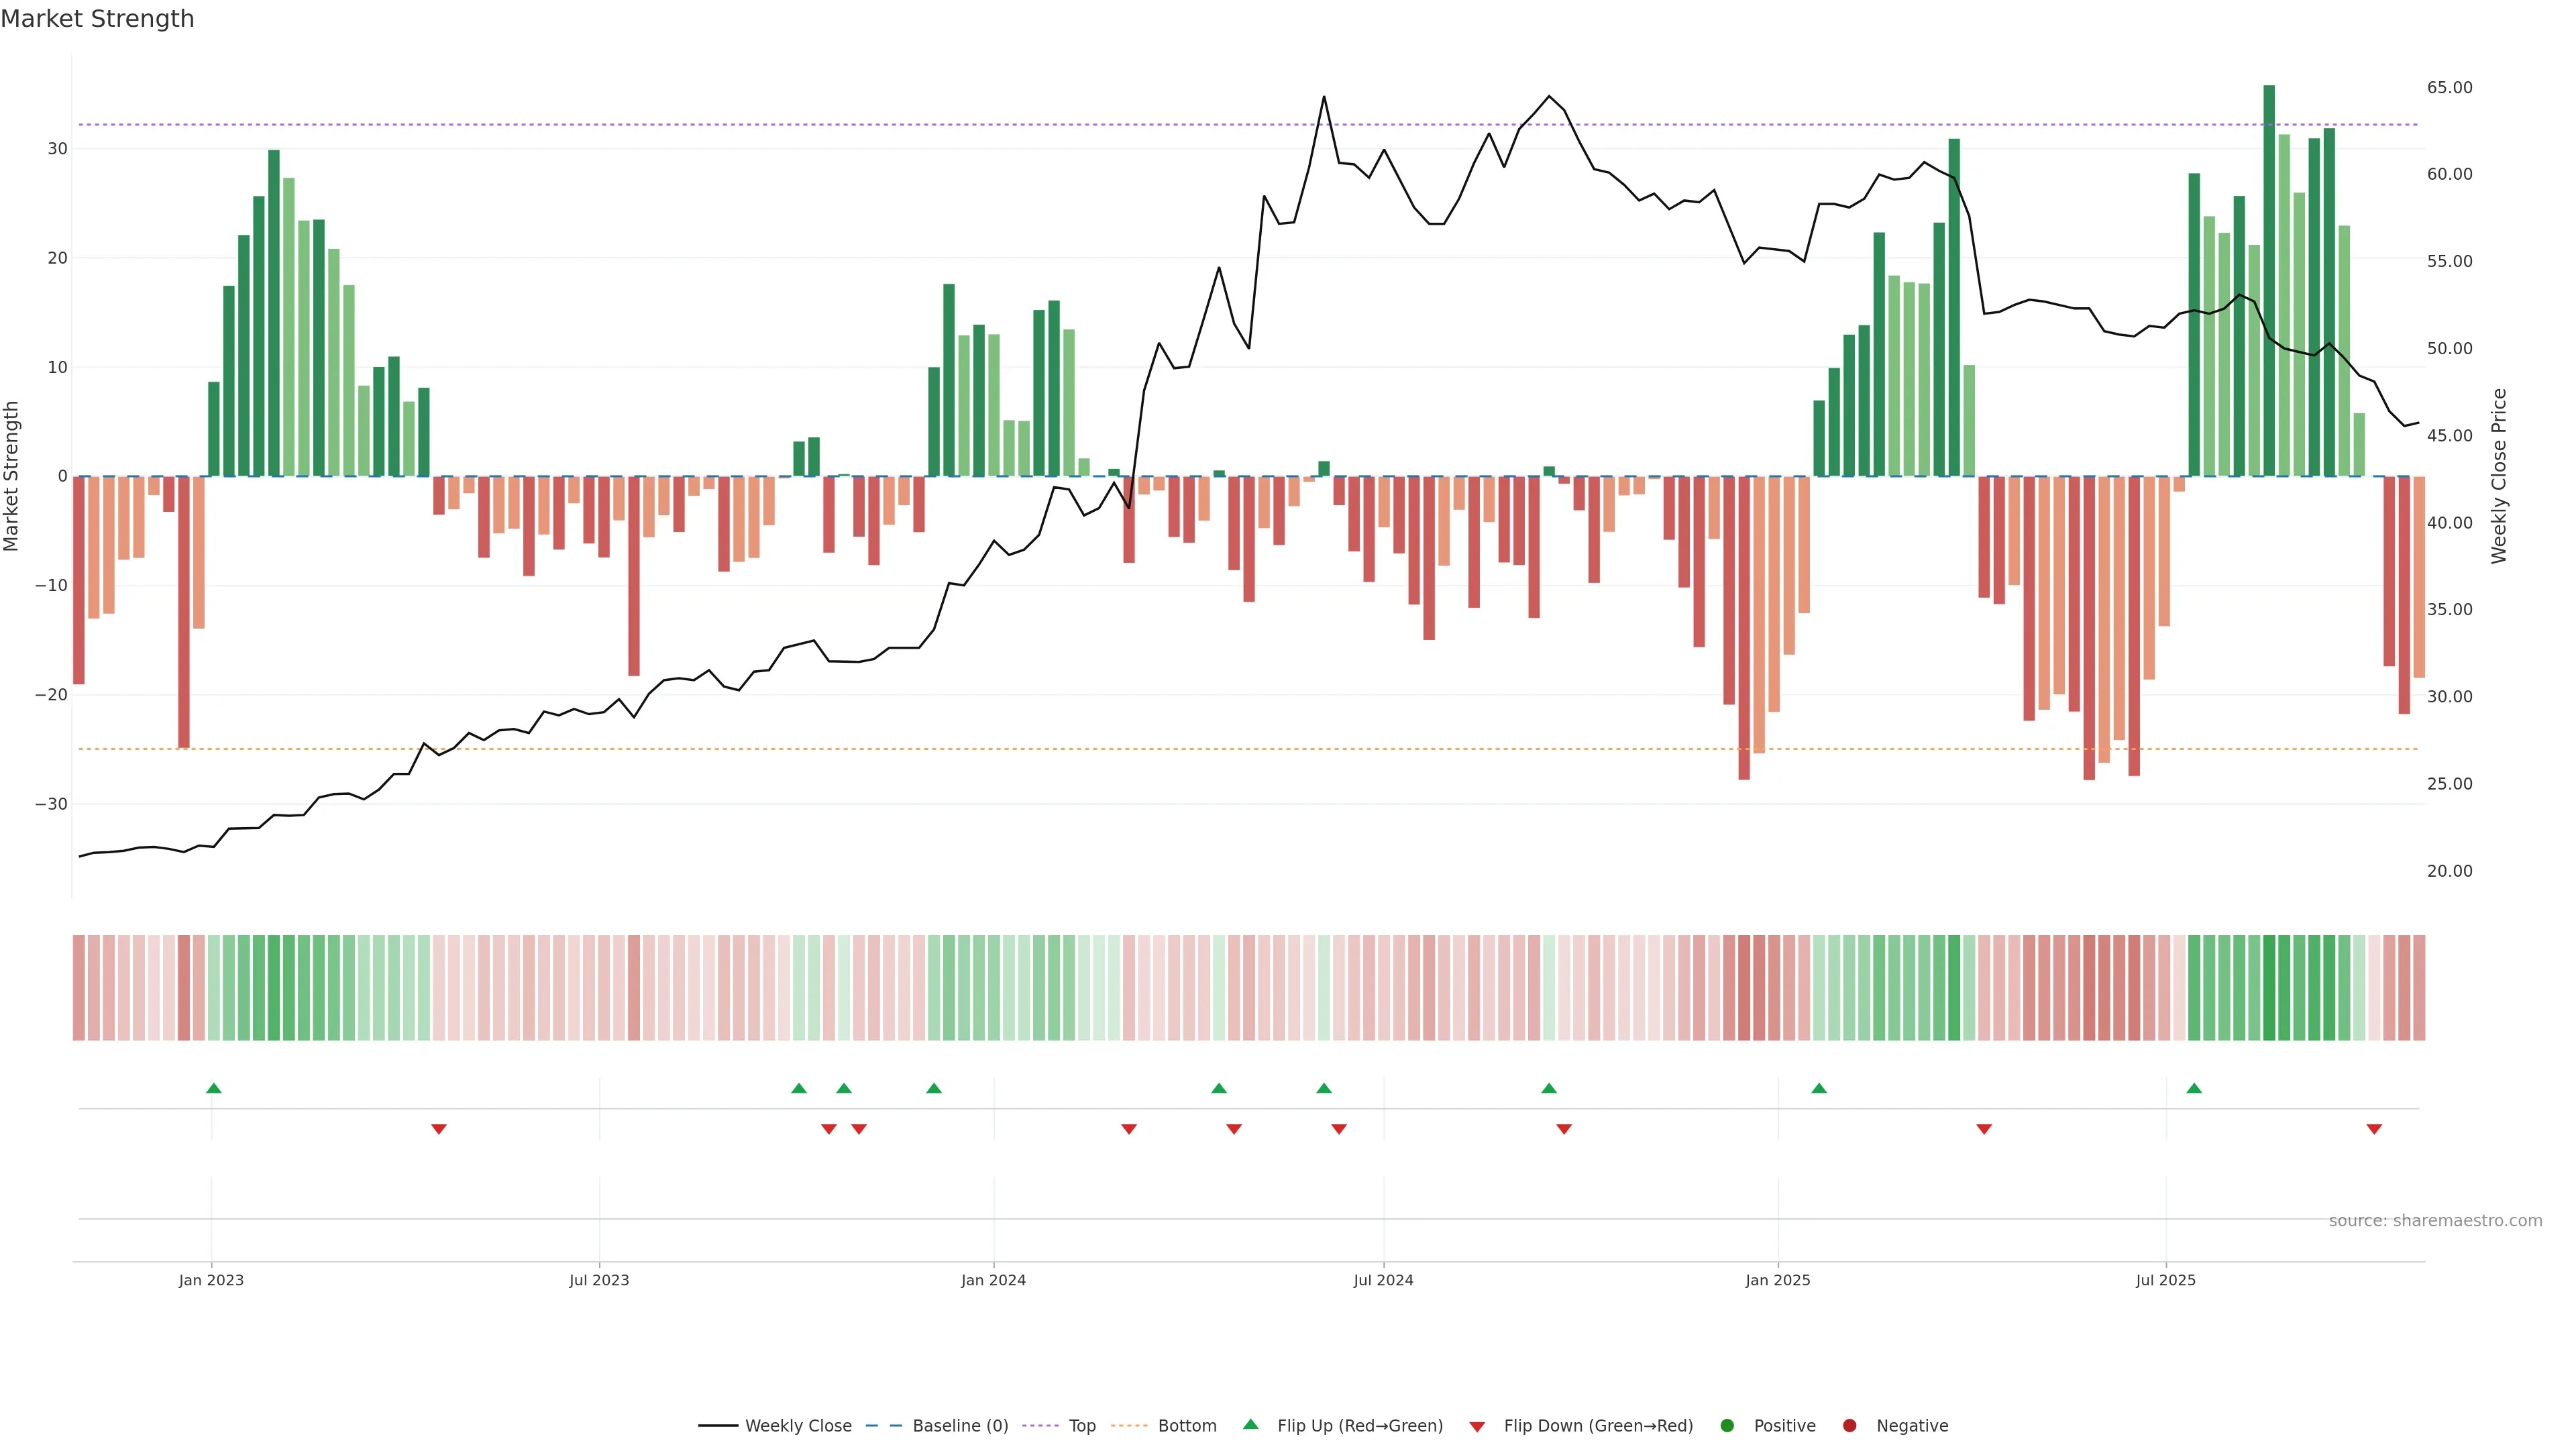Click the Jul 2024 x-axis label
Viewport: 2576px width, 1449px height.
[1383, 1280]
